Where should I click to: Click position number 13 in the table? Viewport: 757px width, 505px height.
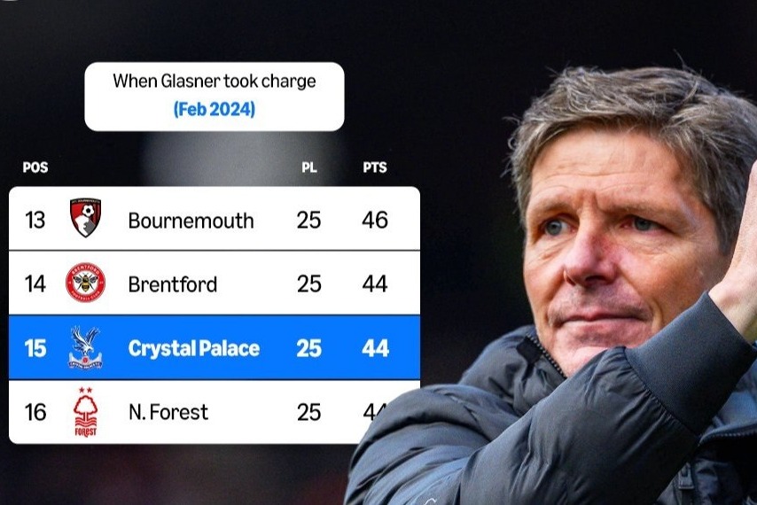click(35, 220)
